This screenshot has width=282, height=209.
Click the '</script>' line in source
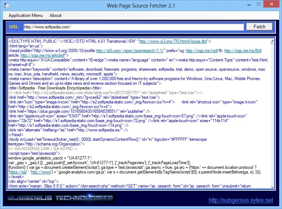[16, 177]
